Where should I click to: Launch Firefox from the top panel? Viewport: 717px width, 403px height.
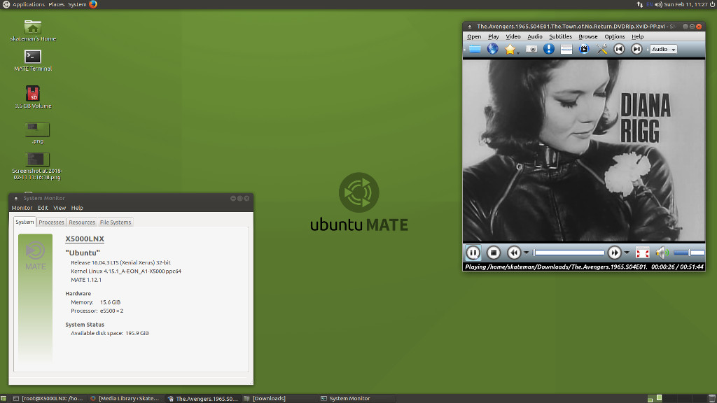pyautogui.click(x=93, y=5)
